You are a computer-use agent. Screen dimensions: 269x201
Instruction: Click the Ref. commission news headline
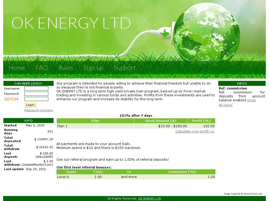[233, 88]
